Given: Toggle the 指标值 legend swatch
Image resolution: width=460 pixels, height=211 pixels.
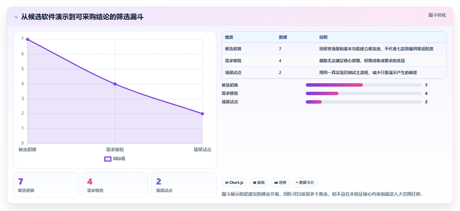Looking at the screenshot, I should point(108,159).
